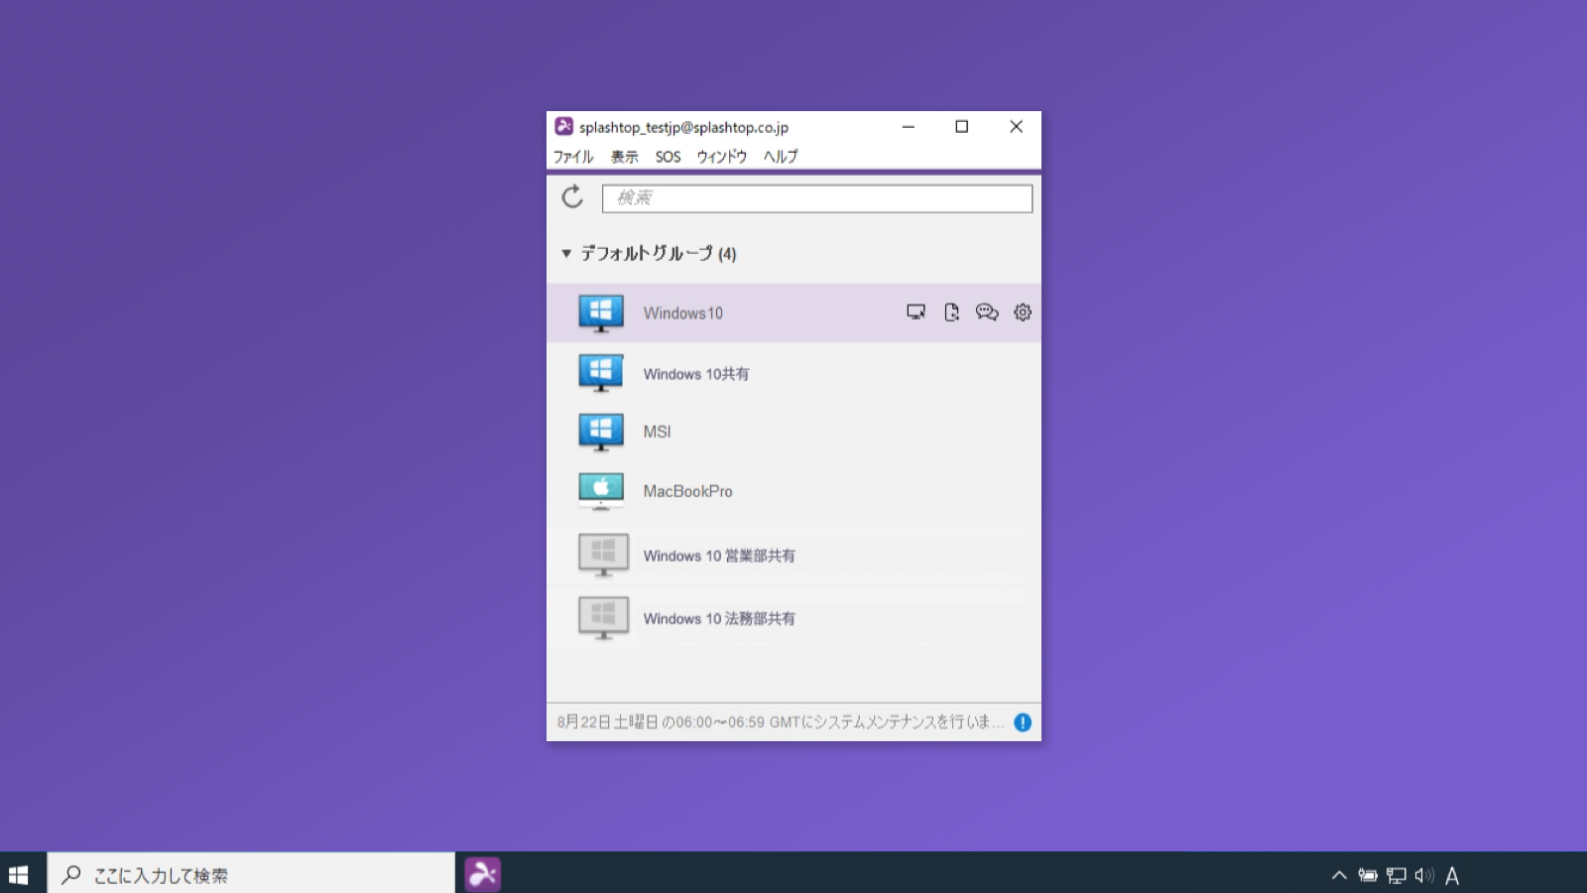
Task: Click offline Windows 10 法務部共有 monitor icon
Action: [x=603, y=618]
